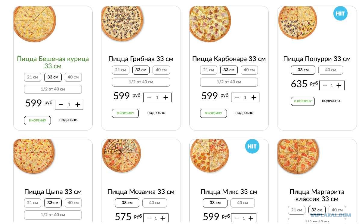Choose 21 см size for Пицца Цыпа
The height and width of the screenshot is (224, 359).
tap(32, 203)
